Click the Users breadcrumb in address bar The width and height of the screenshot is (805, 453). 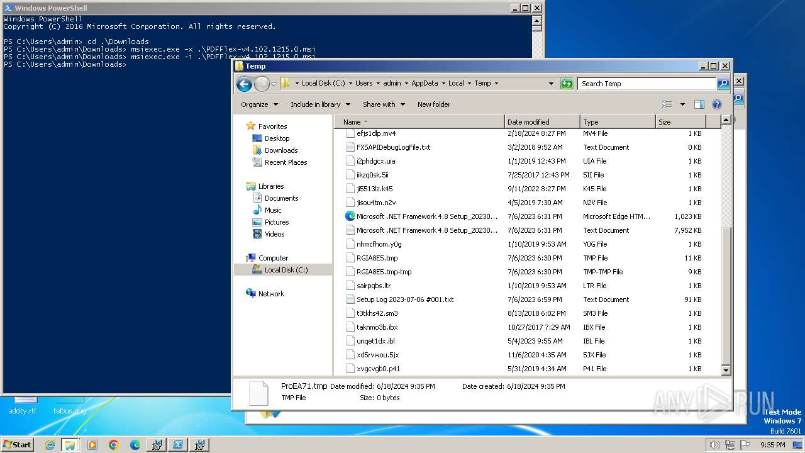tap(364, 83)
